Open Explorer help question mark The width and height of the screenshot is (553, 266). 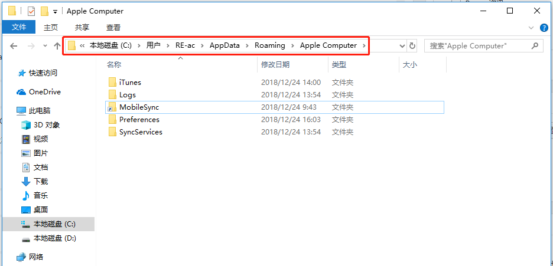544,28
